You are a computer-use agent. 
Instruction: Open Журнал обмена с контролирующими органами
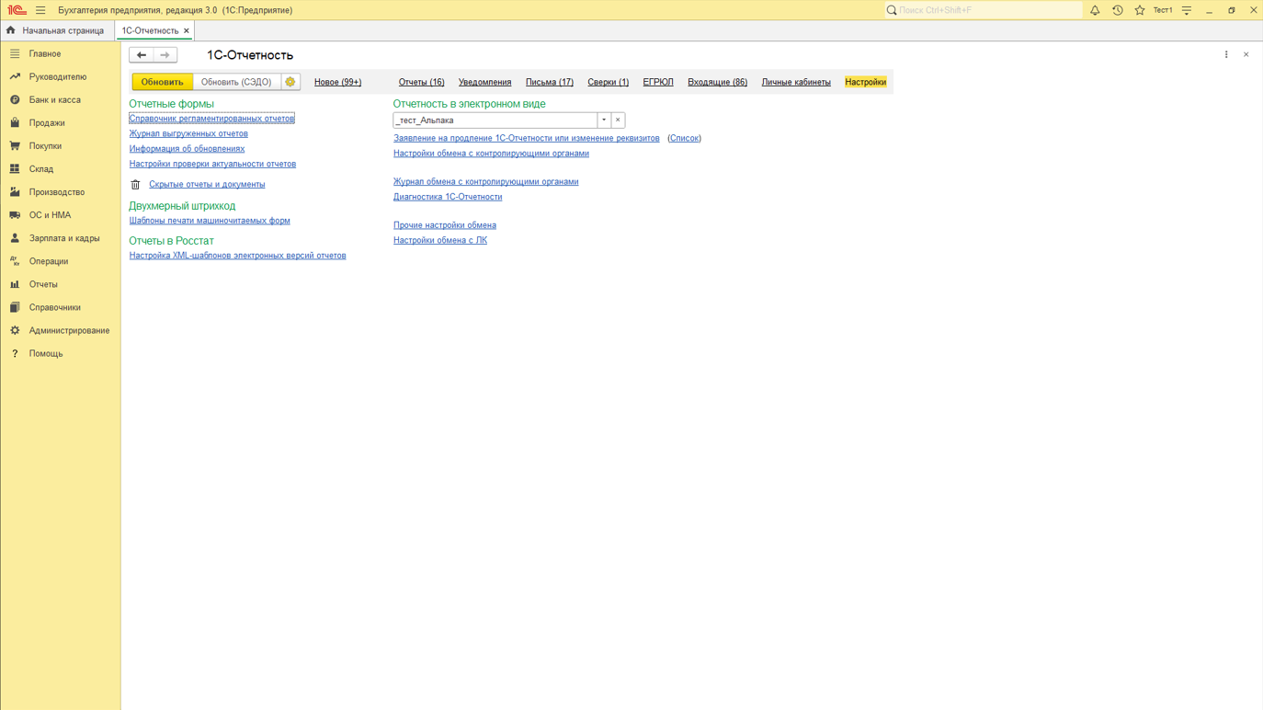click(485, 182)
